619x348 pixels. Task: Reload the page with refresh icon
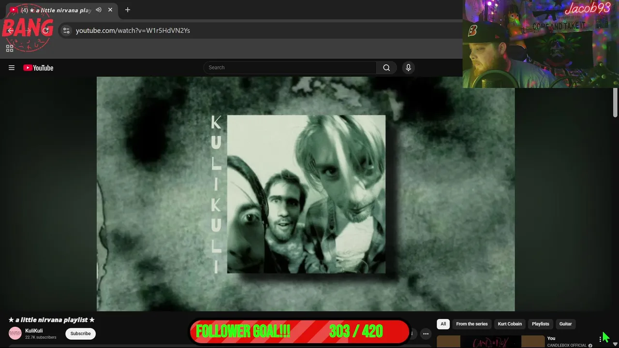[45, 30]
